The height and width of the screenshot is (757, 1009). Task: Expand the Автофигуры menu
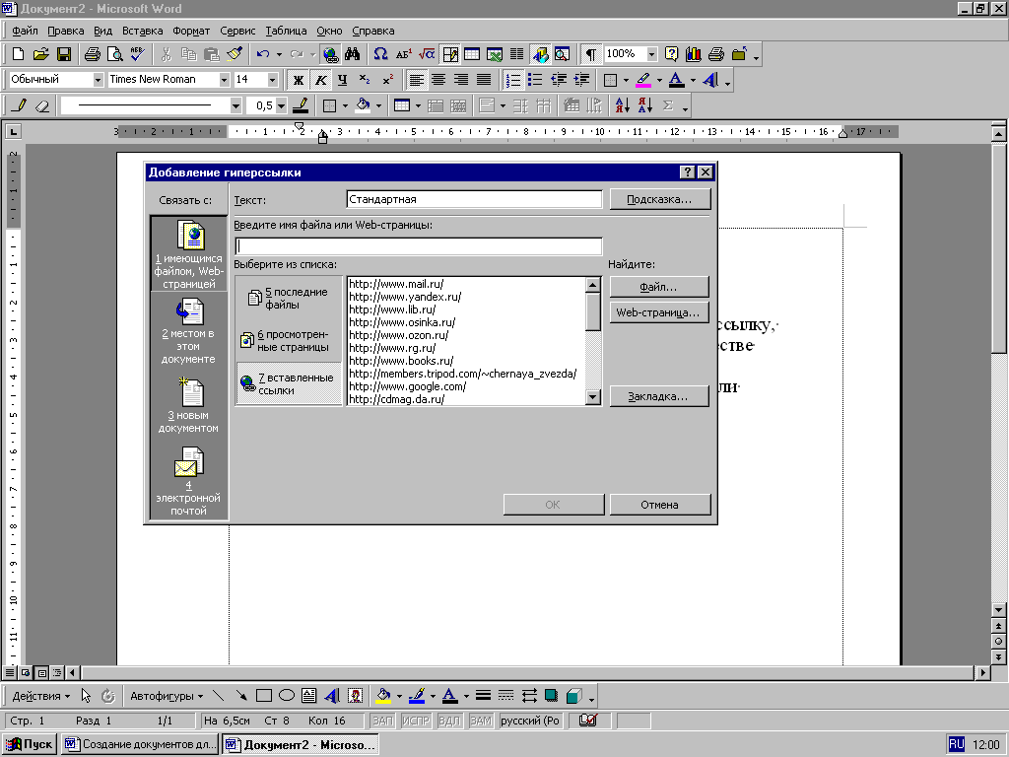point(166,696)
